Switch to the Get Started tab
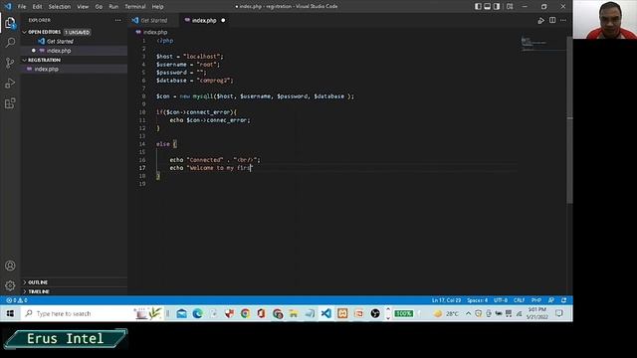637x358 pixels. [x=153, y=20]
